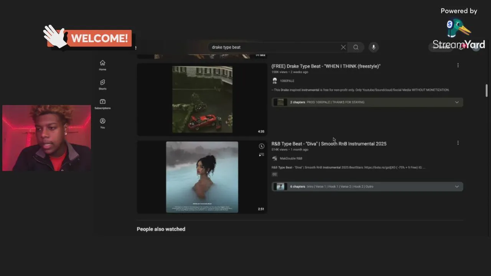The image size is (491, 276).
Task: Click the People also watched heading
Action: [x=161, y=229]
